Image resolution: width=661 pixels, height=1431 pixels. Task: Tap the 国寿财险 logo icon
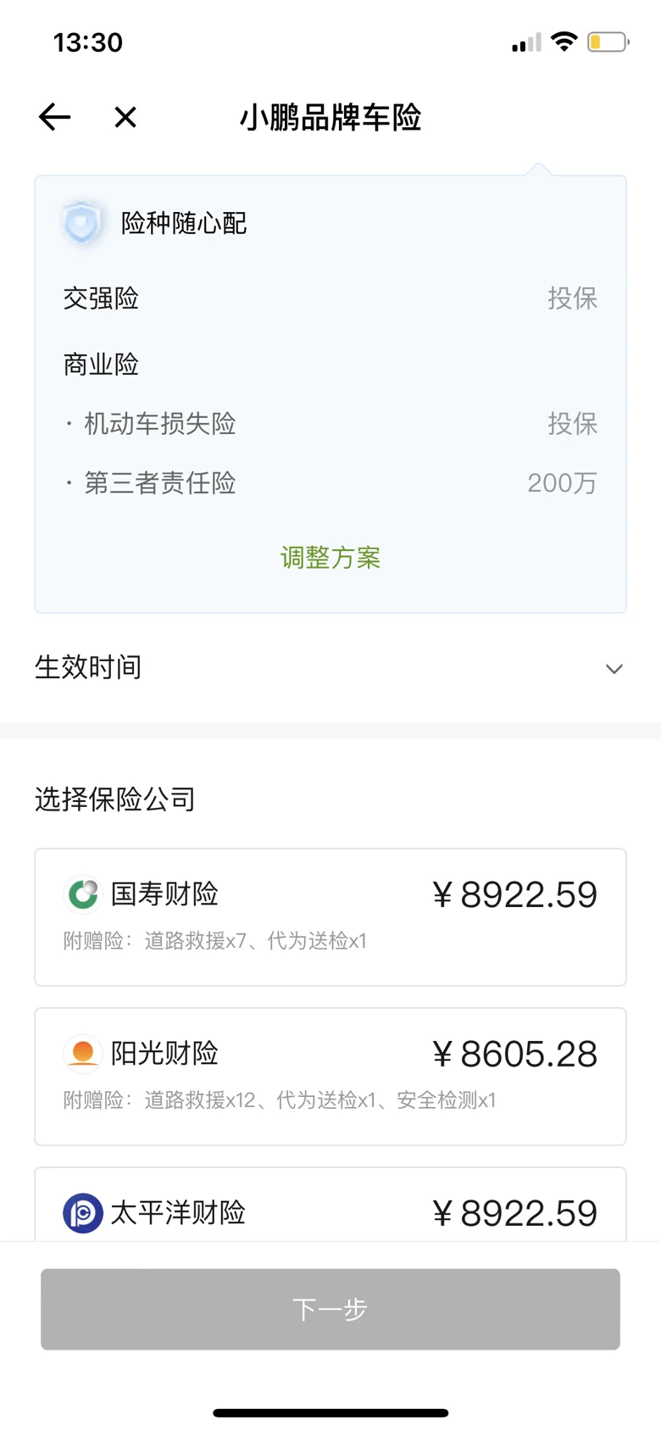[x=83, y=894]
